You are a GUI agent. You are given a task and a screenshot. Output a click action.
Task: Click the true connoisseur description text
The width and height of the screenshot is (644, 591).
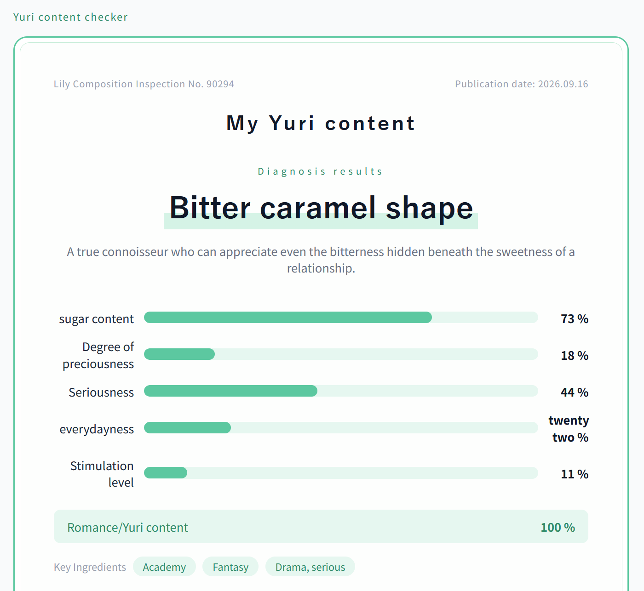pos(321,260)
